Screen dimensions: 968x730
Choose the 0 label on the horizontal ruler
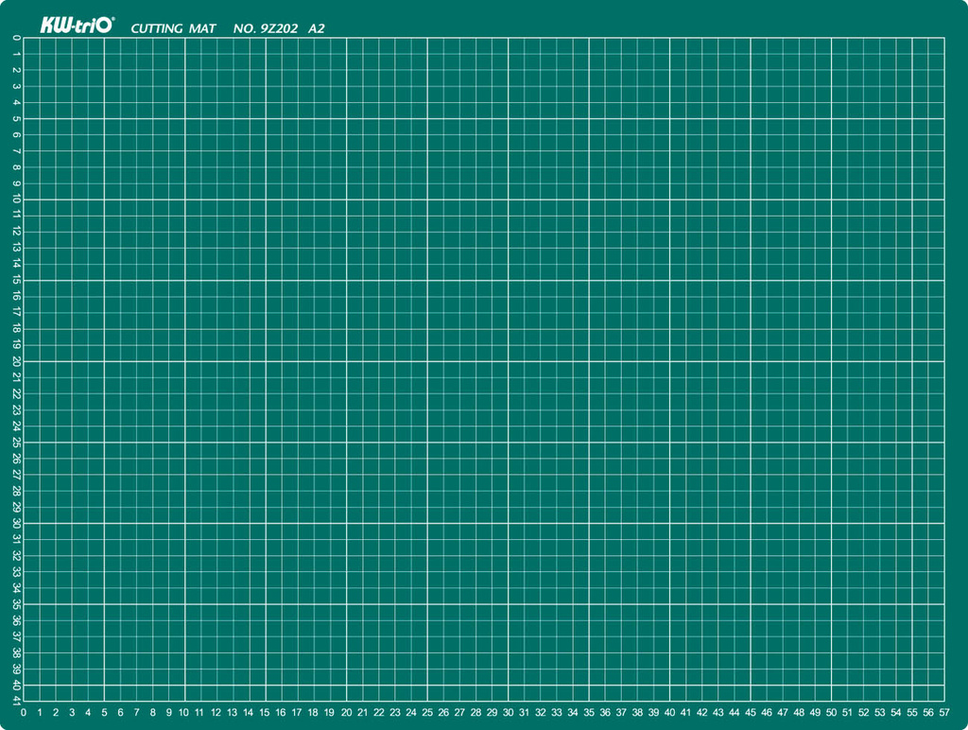[24, 712]
